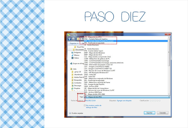Click the Cancelar button
The height and width of the screenshot is (128, 188).
(163, 113)
